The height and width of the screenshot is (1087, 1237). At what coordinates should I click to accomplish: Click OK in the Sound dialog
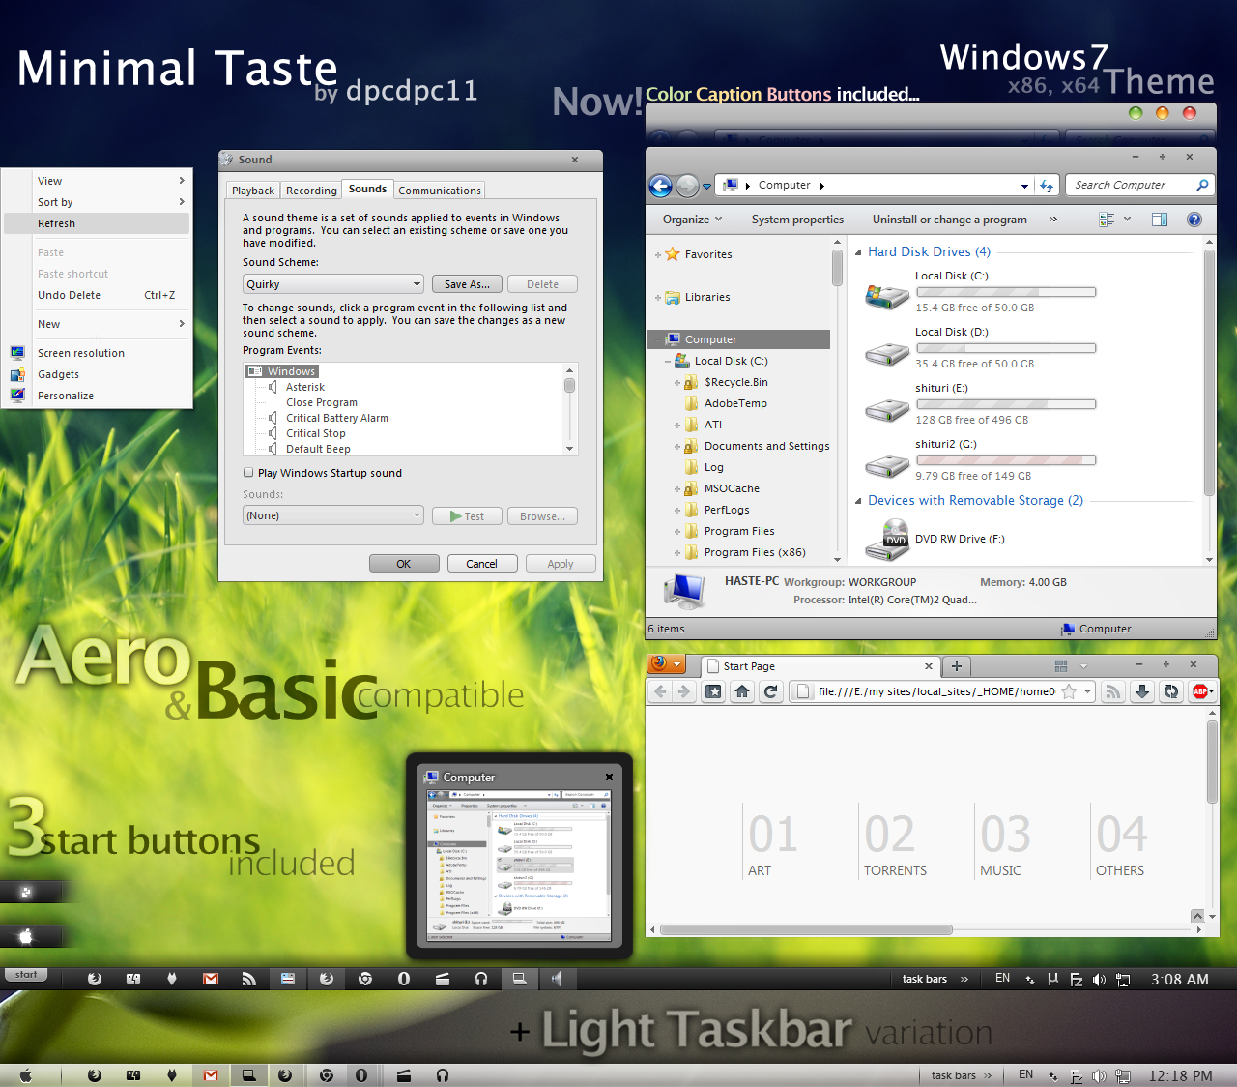click(404, 564)
